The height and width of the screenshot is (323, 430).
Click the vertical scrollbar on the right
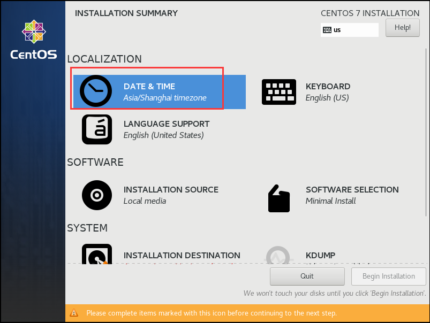coord(426,132)
